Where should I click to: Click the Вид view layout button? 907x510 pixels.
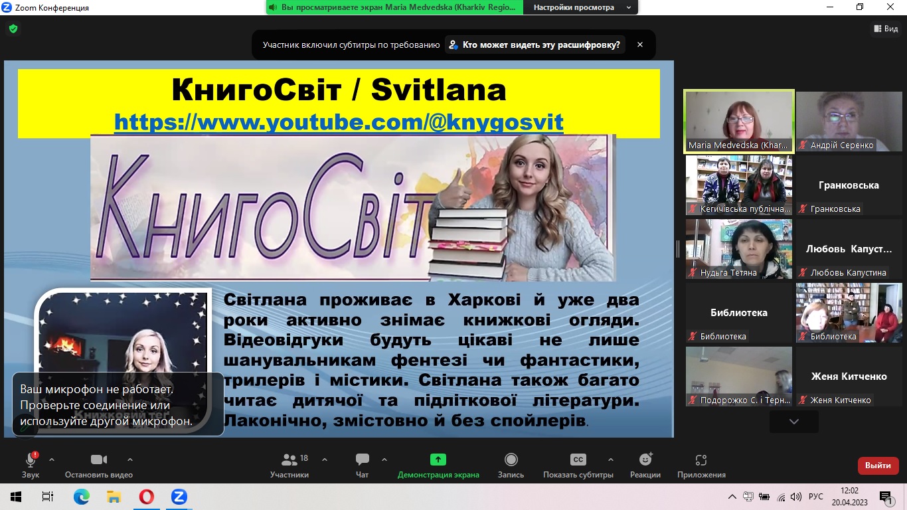(x=885, y=29)
